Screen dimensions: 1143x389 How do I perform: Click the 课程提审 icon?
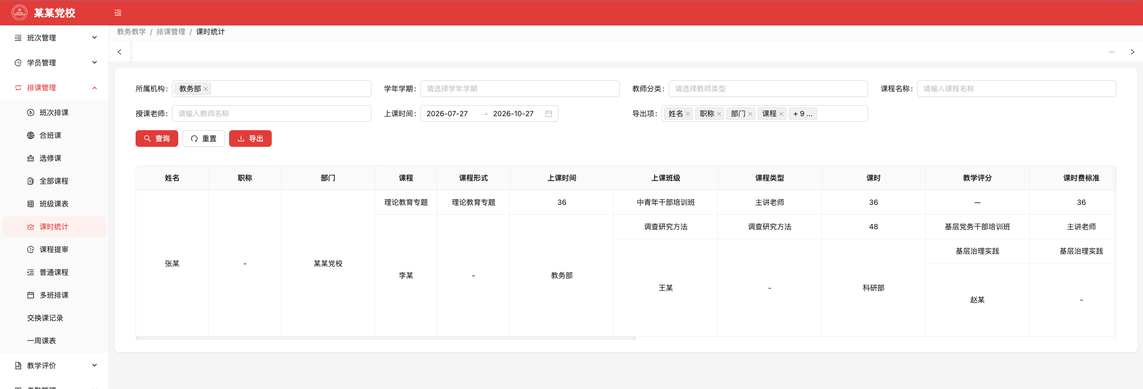coord(31,249)
